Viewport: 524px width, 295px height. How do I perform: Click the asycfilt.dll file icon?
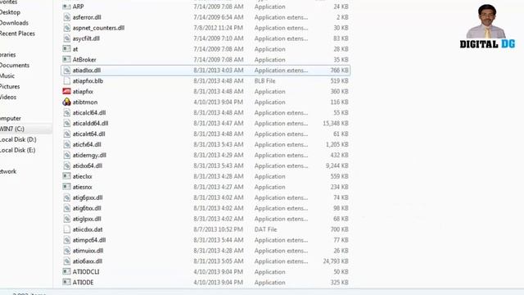pos(66,39)
